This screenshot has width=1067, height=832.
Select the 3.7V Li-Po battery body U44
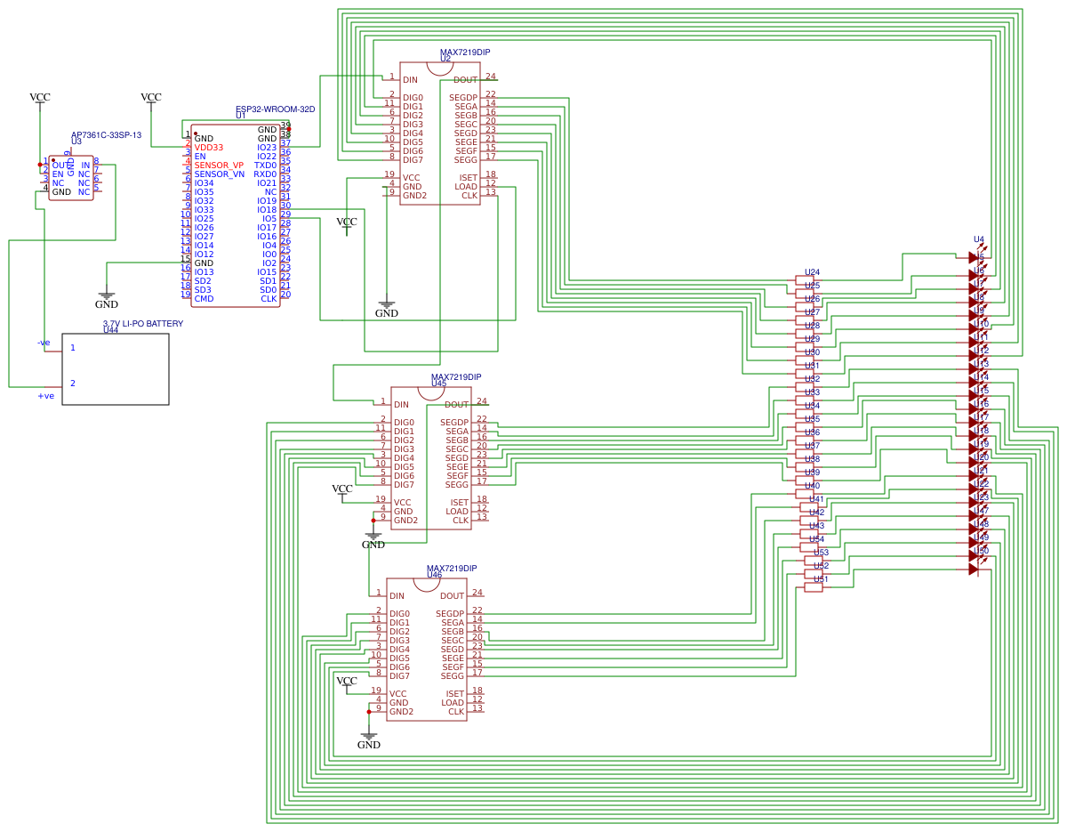116,369
